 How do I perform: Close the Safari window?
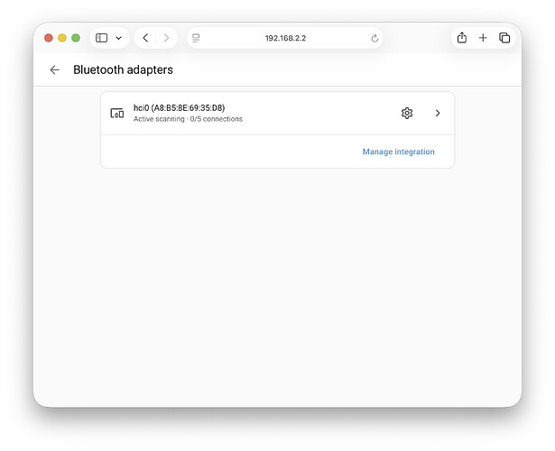pos(49,38)
